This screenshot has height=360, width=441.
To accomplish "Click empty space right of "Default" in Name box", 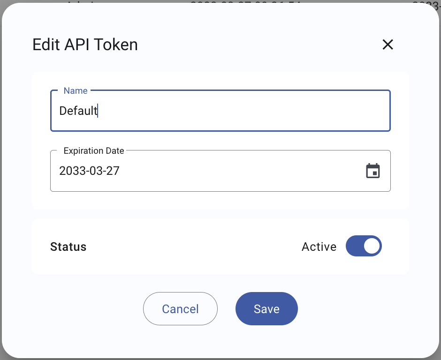I will pos(239,111).
